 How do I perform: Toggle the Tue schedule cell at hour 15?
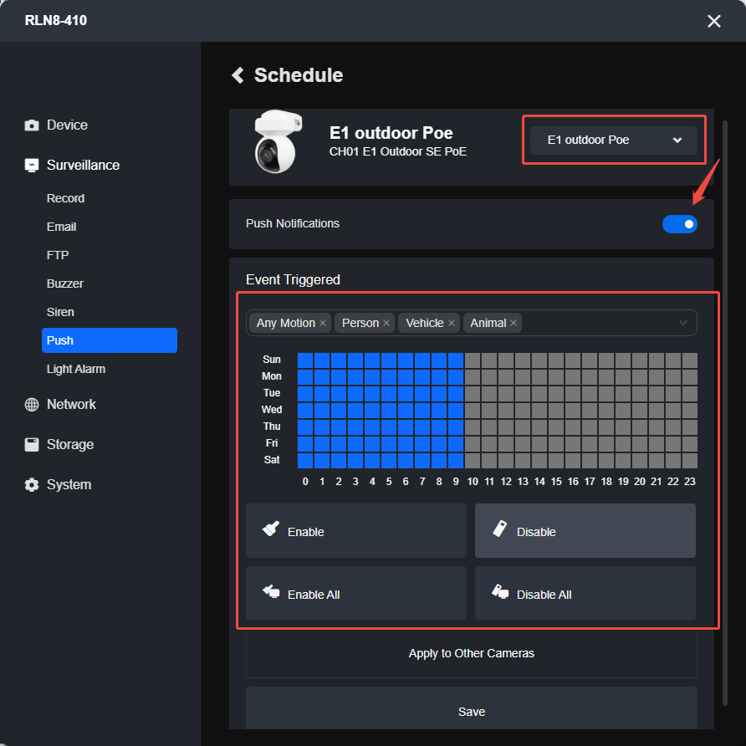point(556,393)
